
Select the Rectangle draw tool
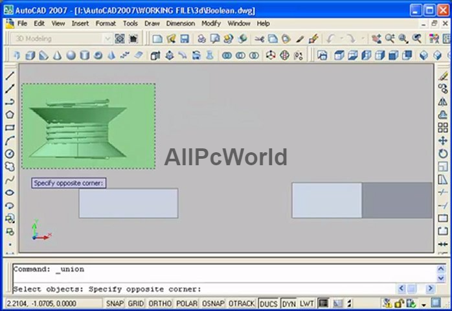pos(10,128)
